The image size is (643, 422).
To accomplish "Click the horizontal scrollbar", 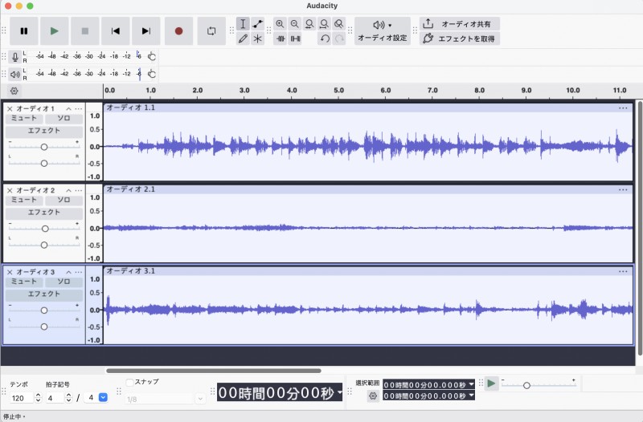I will click(213, 371).
